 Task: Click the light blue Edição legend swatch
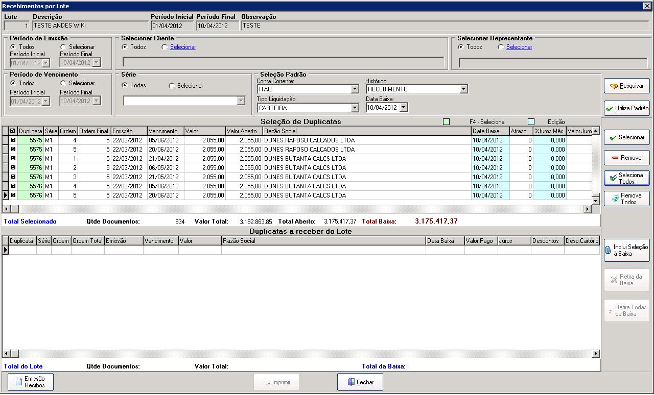(531, 122)
